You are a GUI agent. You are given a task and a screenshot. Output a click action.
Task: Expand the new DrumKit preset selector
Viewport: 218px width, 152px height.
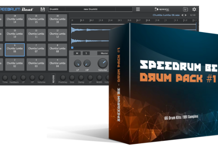90,9
